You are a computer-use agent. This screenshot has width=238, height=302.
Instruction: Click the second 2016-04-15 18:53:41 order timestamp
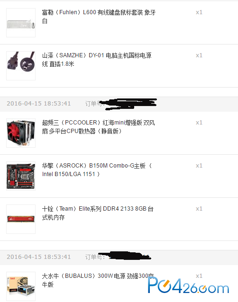coord(39,257)
